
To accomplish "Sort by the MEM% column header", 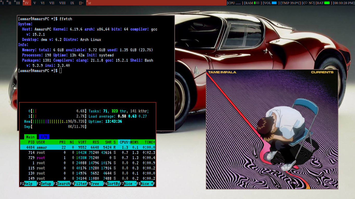I will click(x=134, y=142).
